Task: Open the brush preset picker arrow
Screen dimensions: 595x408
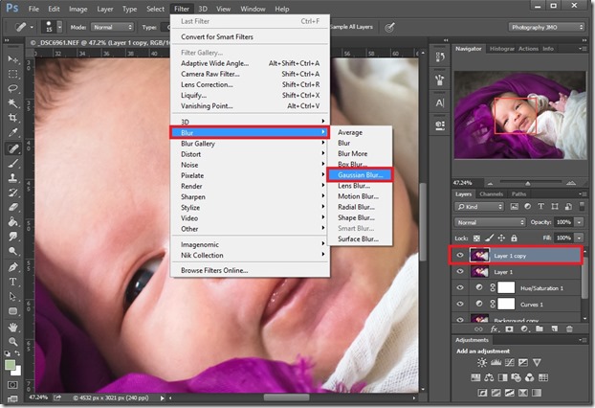Action: click(x=59, y=27)
